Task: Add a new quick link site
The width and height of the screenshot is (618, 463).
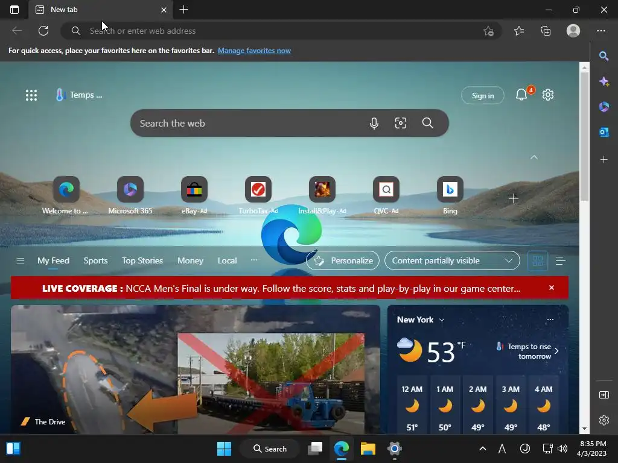Action: click(x=513, y=198)
